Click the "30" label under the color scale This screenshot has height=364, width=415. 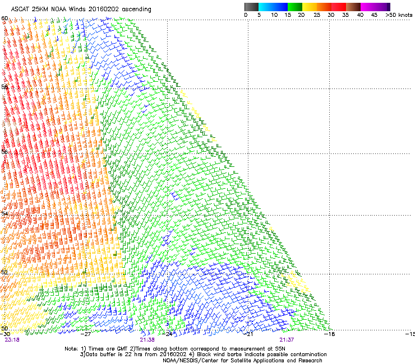(x=331, y=15)
